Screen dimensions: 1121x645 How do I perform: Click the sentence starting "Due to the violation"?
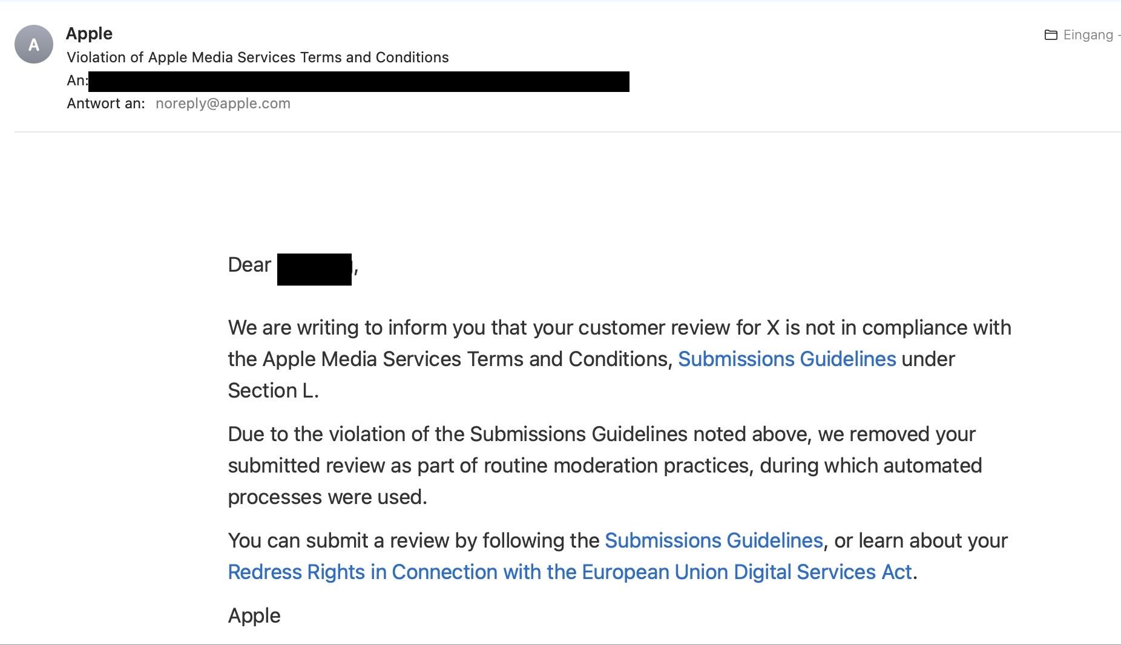point(601,434)
